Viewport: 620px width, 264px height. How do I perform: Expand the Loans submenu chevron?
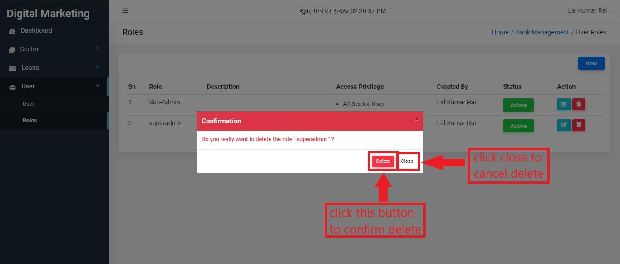point(97,67)
